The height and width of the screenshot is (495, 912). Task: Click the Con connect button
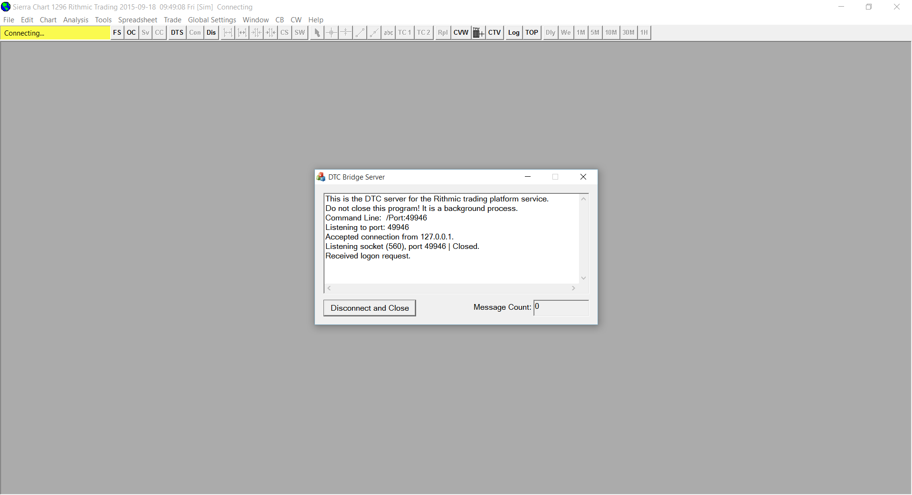(x=195, y=33)
